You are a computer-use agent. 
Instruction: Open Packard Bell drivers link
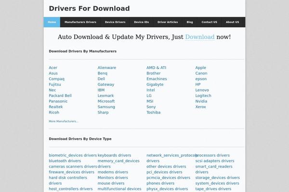[x=60, y=96]
